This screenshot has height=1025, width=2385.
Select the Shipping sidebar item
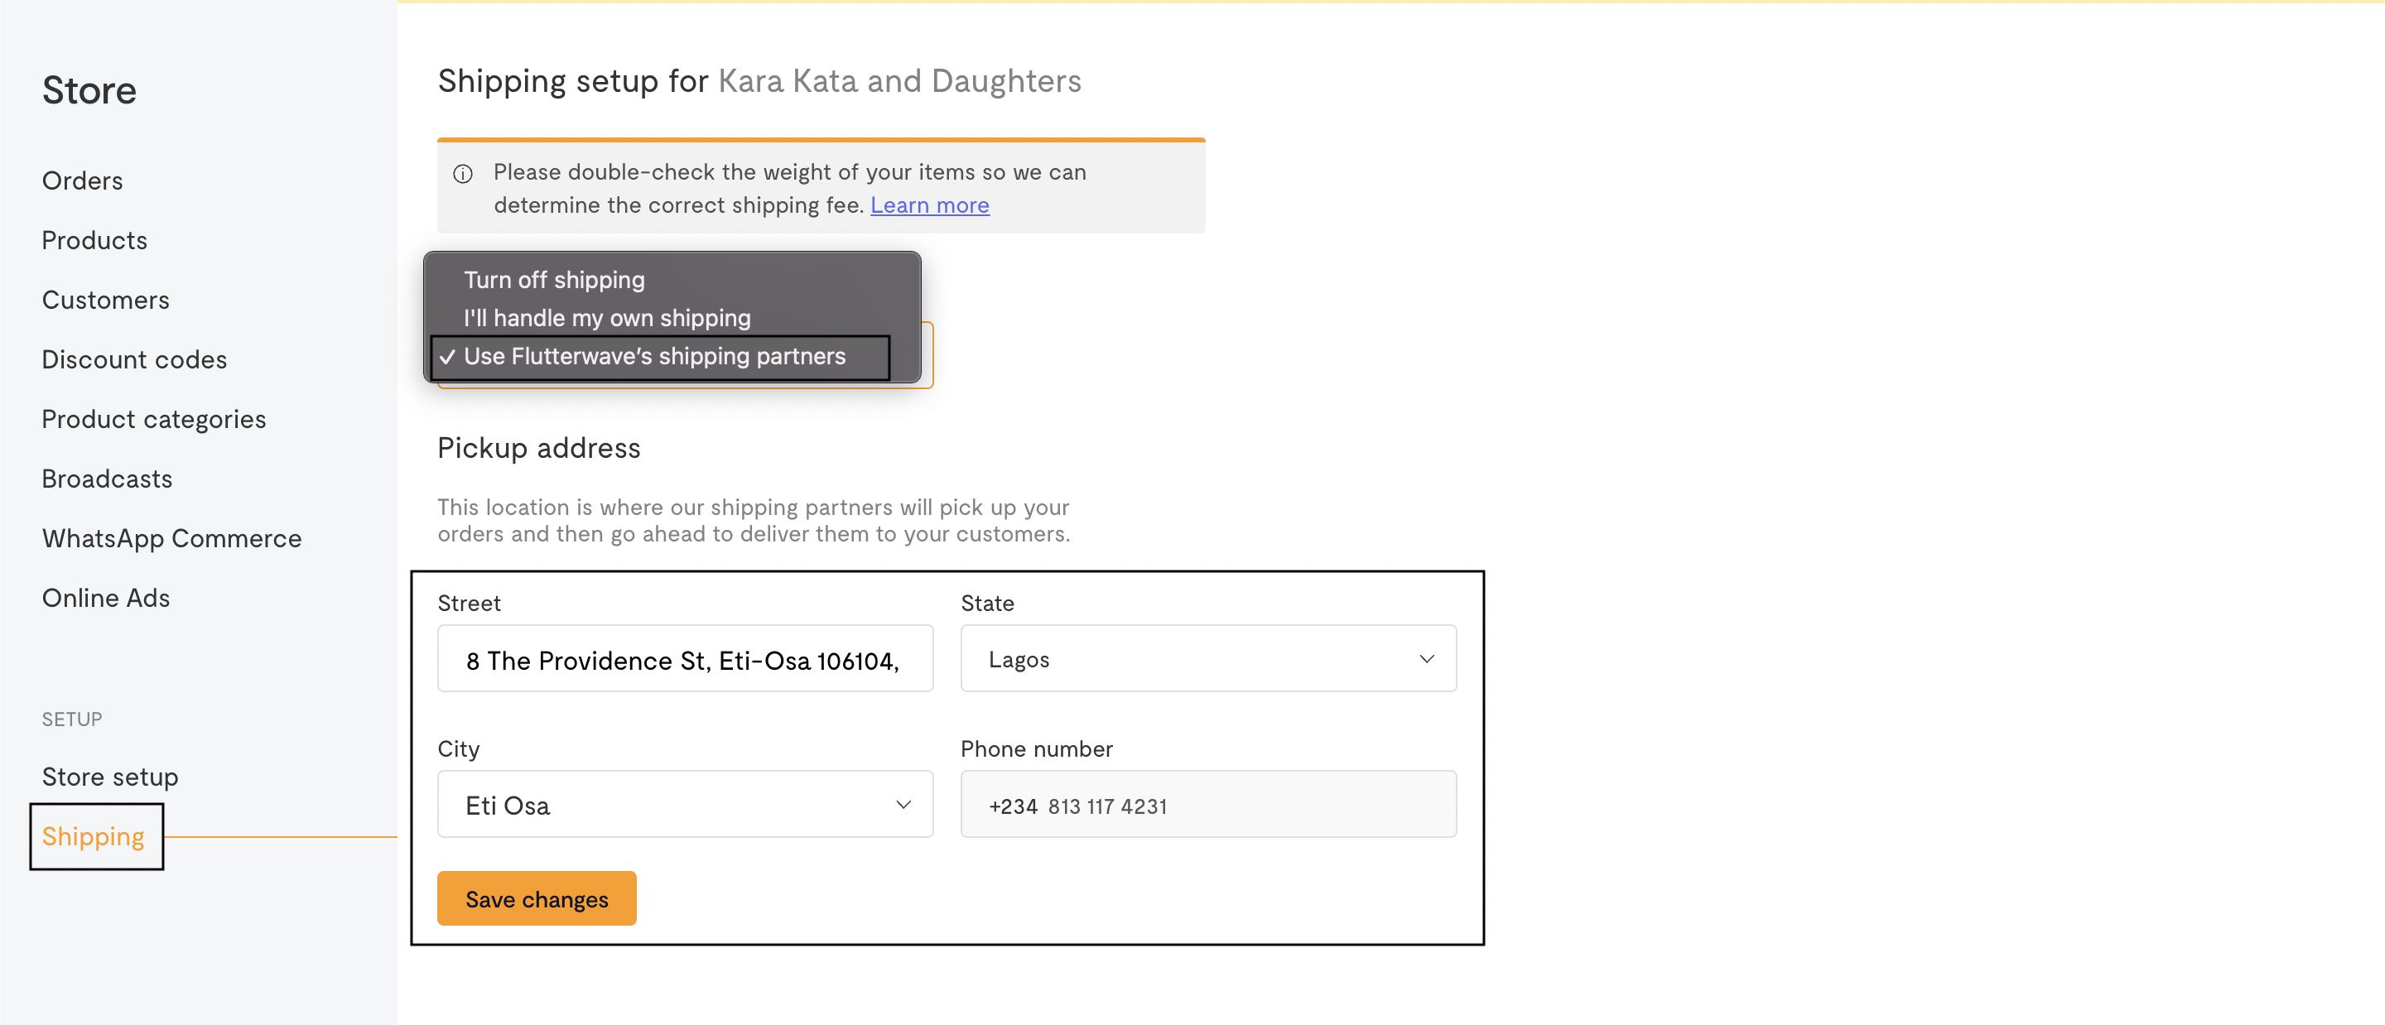[x=94, y=836]
